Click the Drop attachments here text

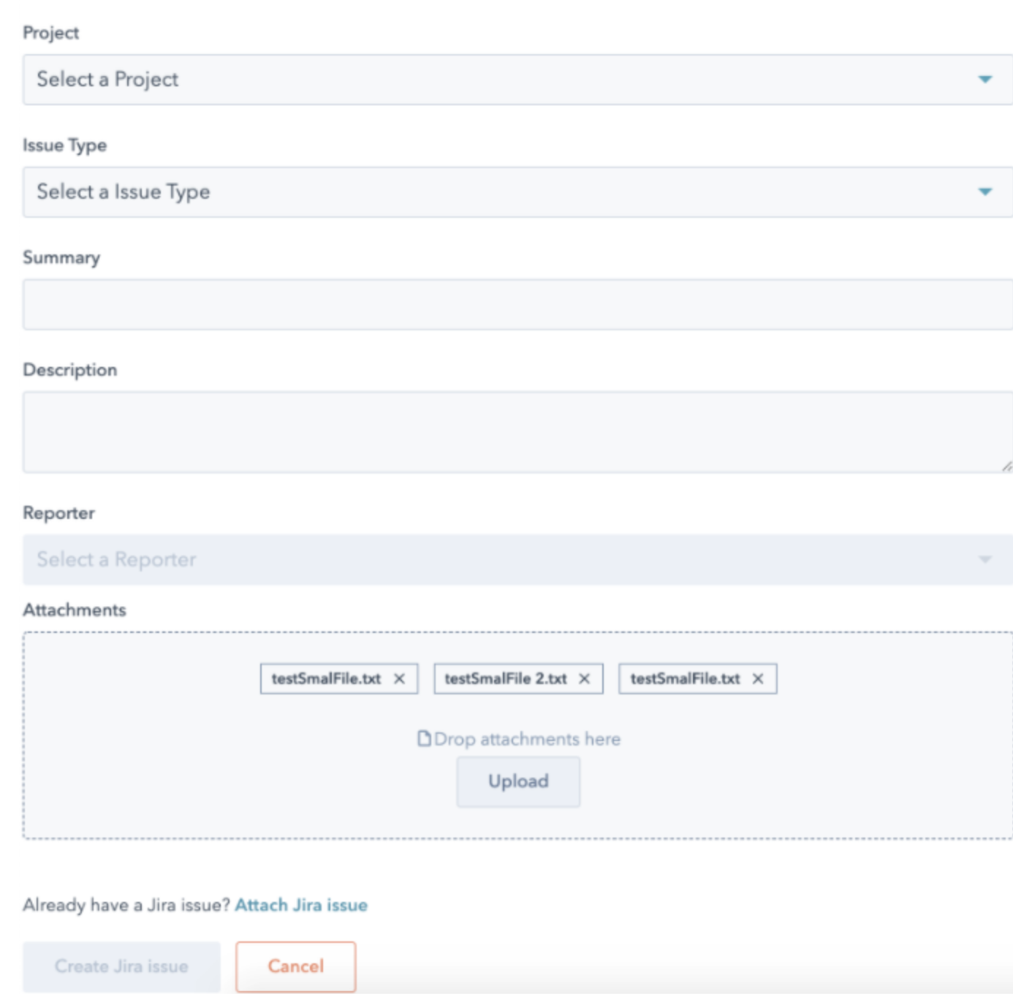click(527, 739)
